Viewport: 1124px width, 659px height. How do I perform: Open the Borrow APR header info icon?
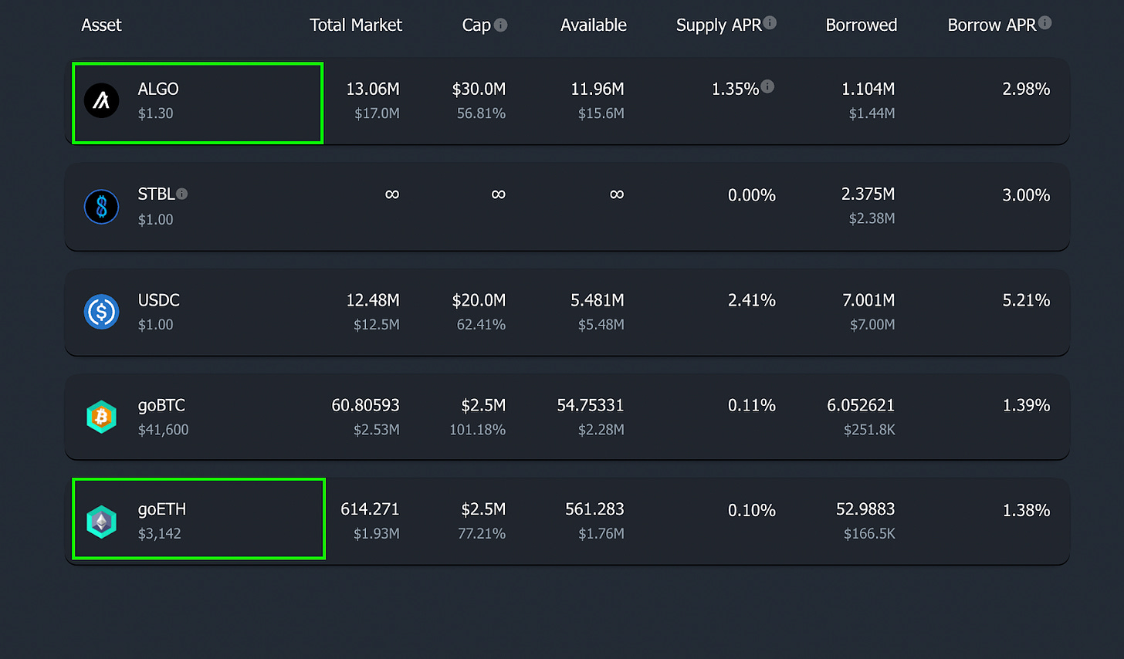[1045, 22]
